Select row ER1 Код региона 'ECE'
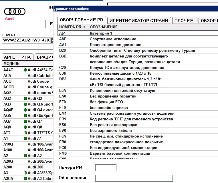Screen dimensions: 218x183 (x=138, y=119)
